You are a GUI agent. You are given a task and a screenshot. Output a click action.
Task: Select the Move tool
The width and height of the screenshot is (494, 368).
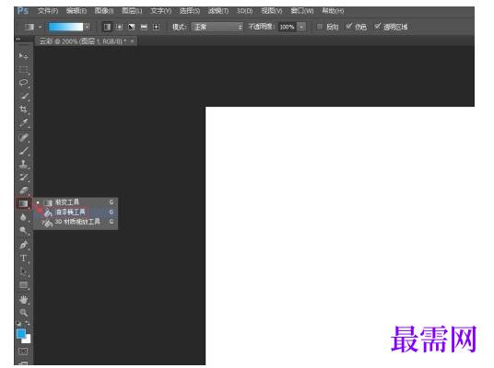pos(24,56)
